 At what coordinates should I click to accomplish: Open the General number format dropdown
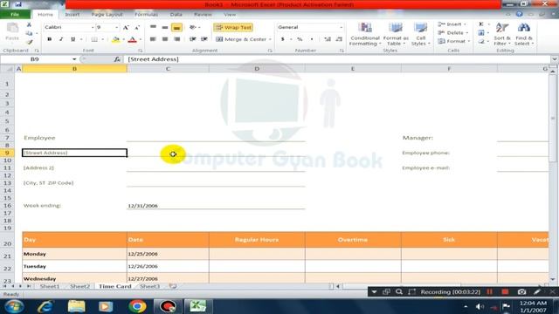(x=341, y=27)
